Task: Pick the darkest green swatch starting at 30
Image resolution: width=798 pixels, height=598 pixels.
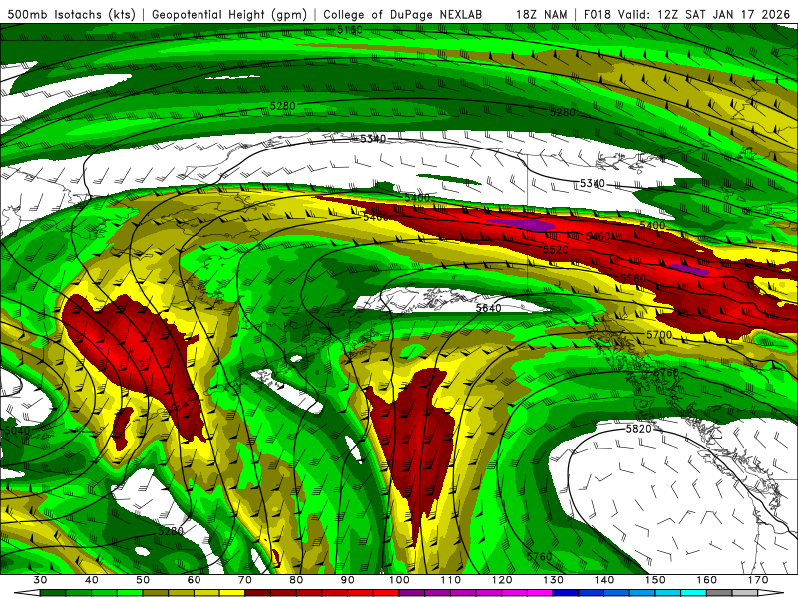Action: [x=53, y=593]
